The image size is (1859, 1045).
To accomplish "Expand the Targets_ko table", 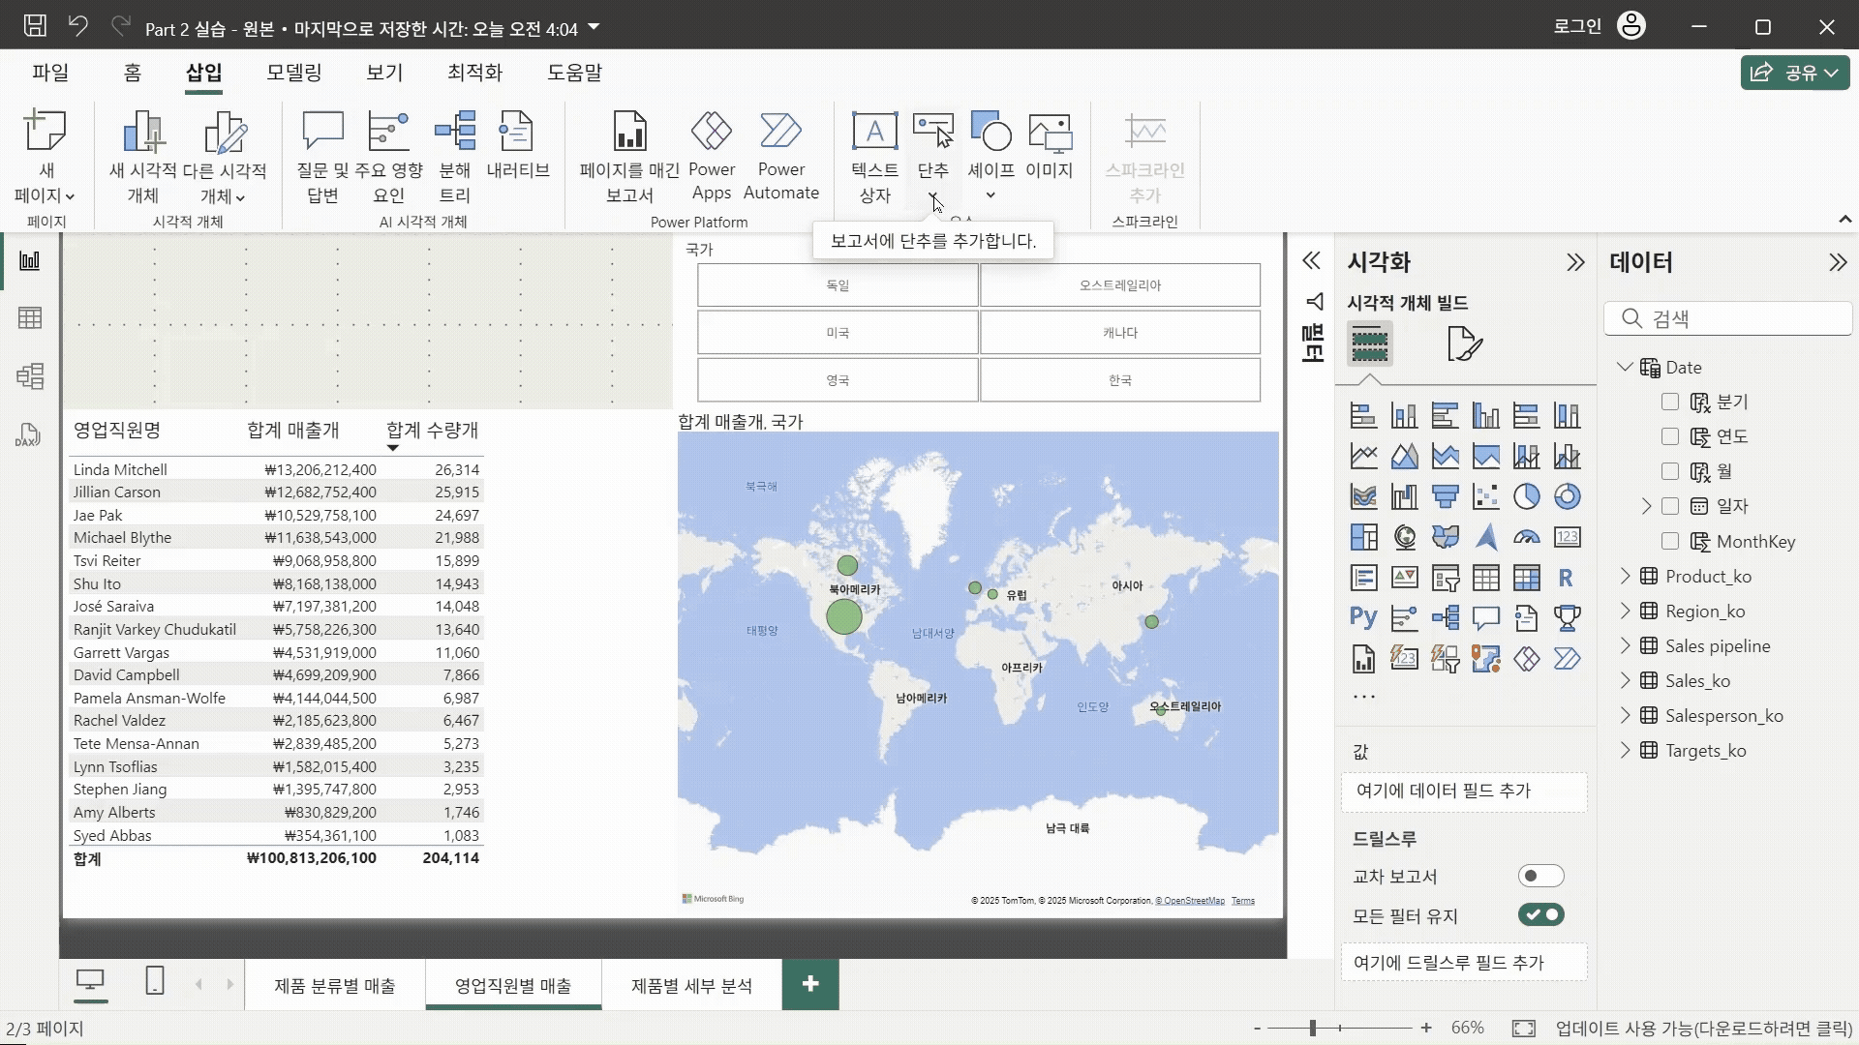I will 1625,750.
